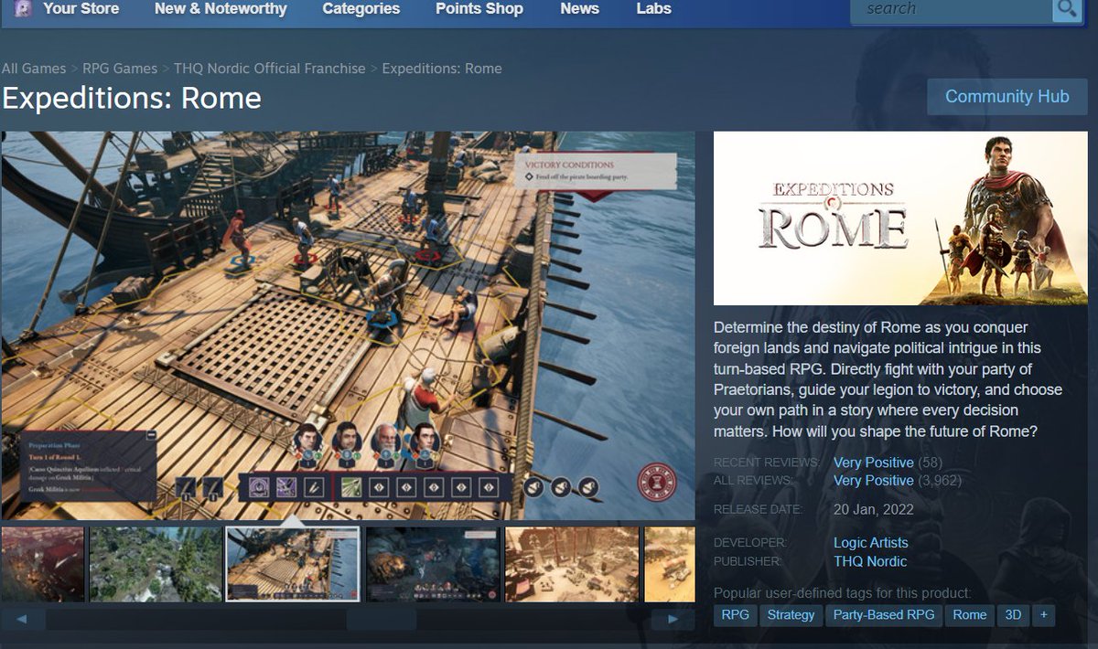Open the Your Store menu
The height and width of the screenshot is (649, 1098).
(x=81, y=9)
